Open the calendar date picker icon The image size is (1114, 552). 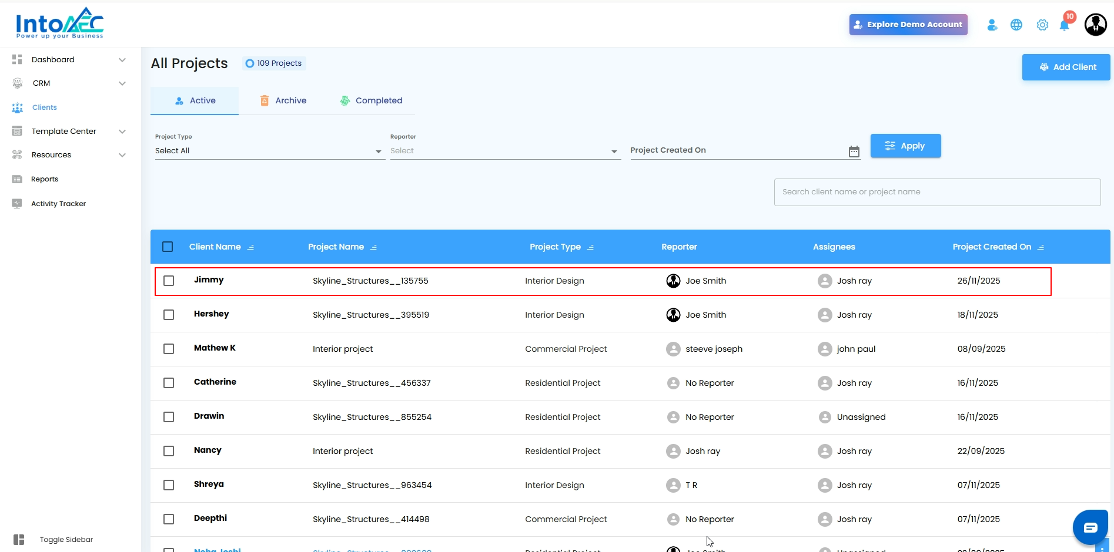[854, 152]
